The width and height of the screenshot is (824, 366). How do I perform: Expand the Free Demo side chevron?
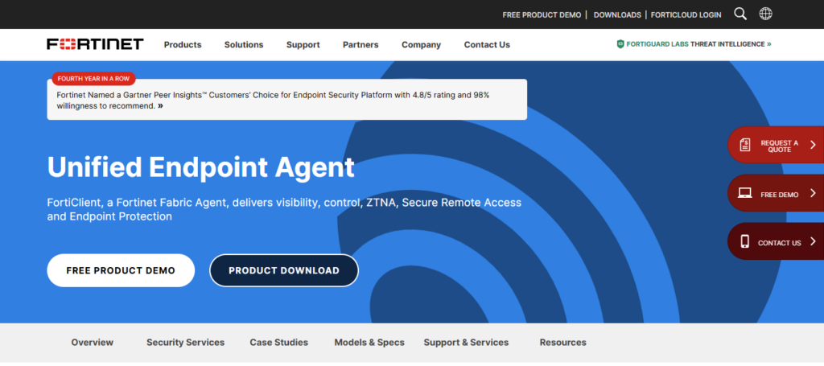(x=813, y=193)
